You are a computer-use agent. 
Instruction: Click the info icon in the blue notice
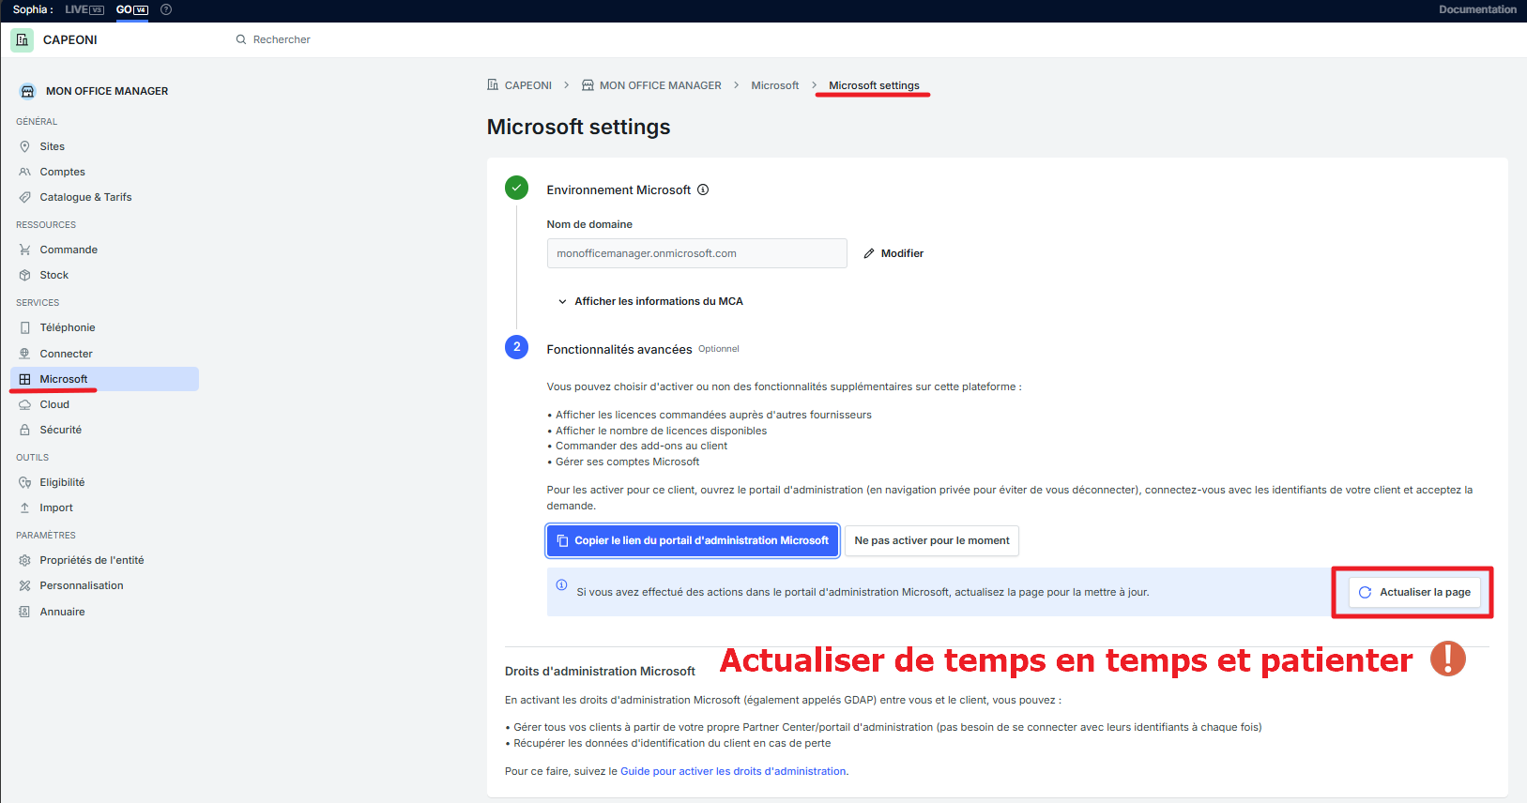pos(561,584)
